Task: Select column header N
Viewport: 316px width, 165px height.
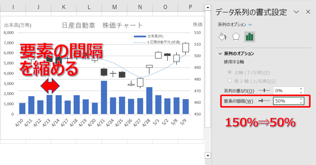Action: point(140,7)
